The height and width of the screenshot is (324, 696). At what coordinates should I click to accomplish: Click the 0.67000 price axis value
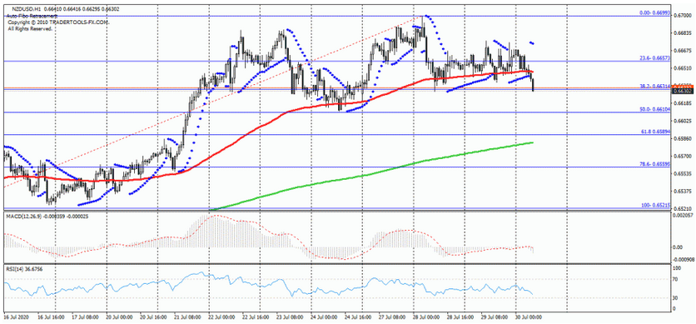683,16
